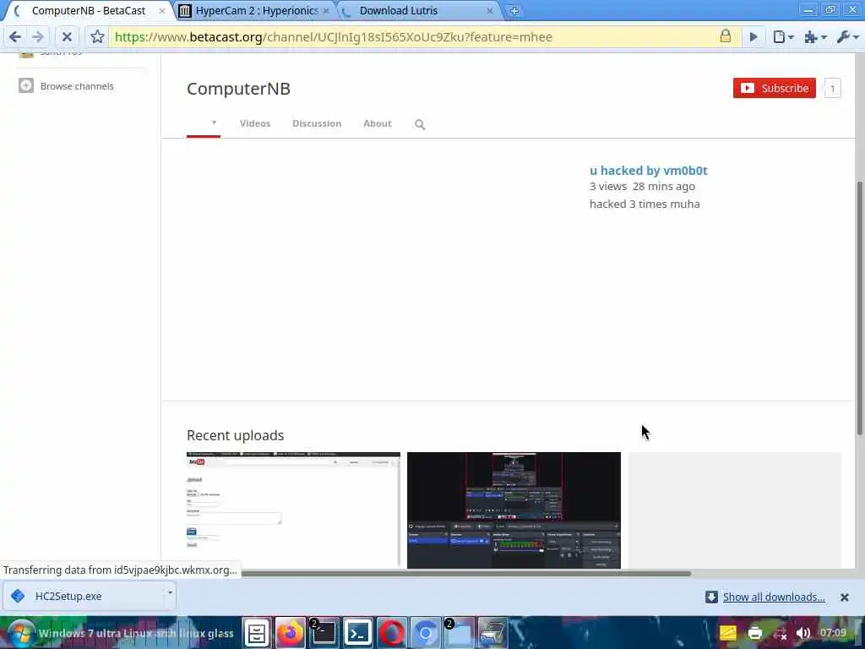Close the downloads bar
The image size is (865, 649).
coord(844,597)
